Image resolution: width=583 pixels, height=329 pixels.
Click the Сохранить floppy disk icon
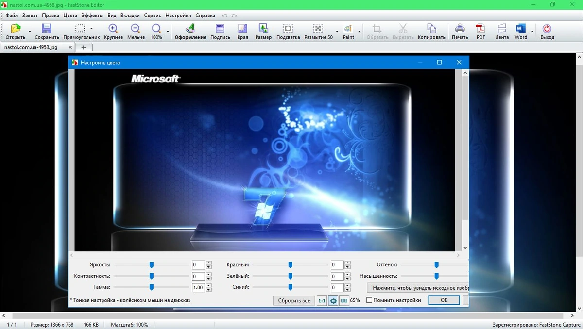coord(47,29)
